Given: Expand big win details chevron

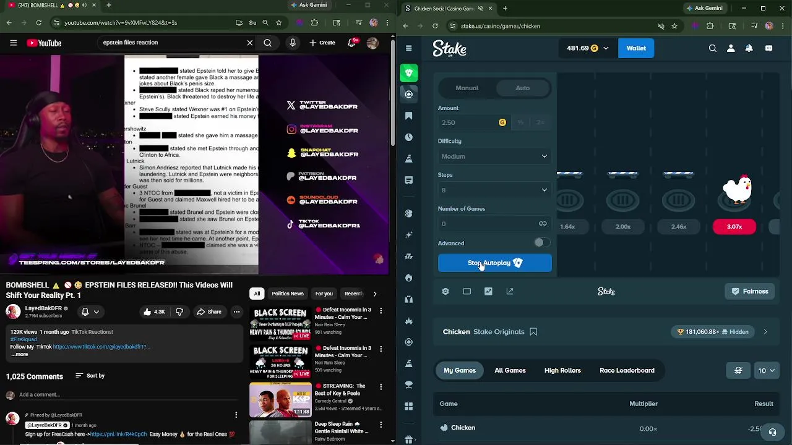Looking at the screenshot, I should pyautogui.click(x=765, y=332).
